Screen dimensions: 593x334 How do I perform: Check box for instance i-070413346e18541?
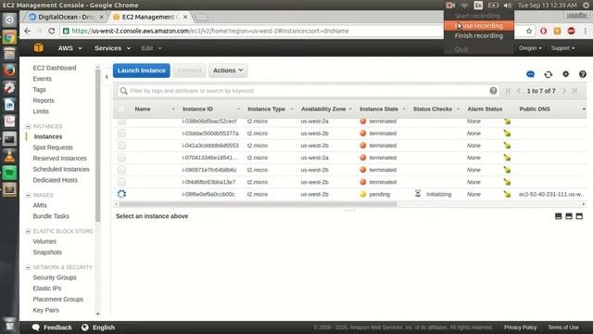121,158
